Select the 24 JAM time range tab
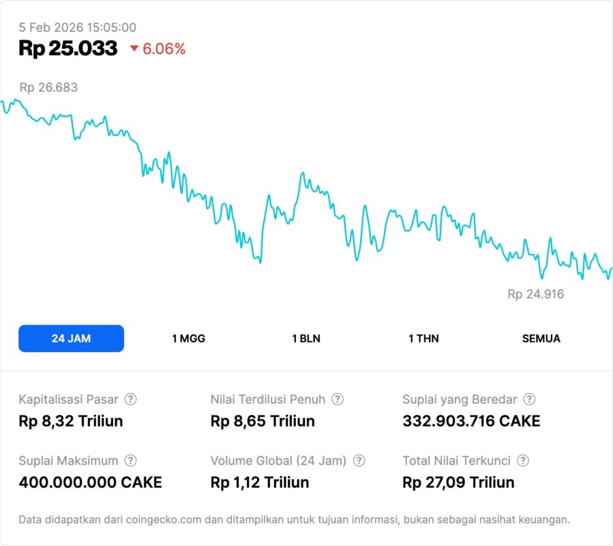The width and height of the screenshot is (613, 546). [71, 339]
